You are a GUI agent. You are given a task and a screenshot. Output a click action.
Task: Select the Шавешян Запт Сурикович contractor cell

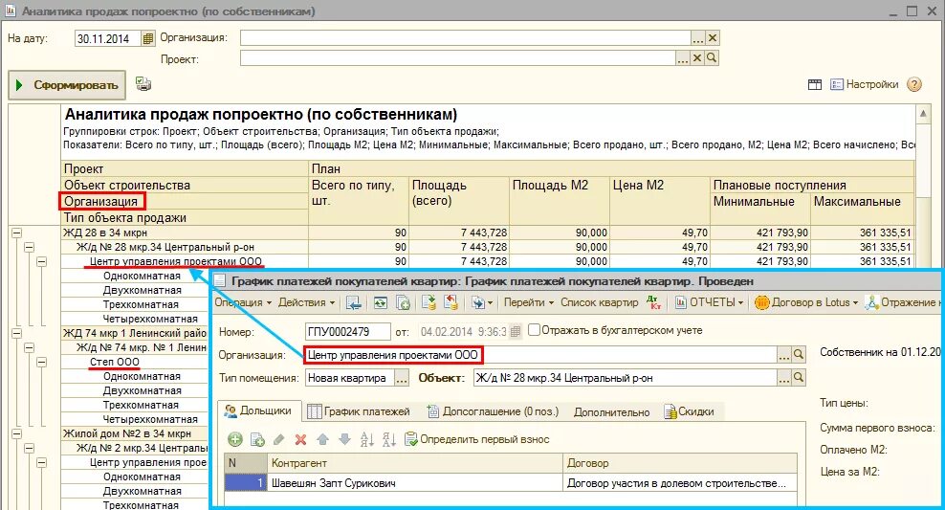[415, 483]
